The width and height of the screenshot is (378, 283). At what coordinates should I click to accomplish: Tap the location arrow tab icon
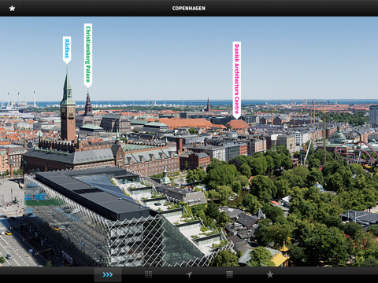coord(189,274)
